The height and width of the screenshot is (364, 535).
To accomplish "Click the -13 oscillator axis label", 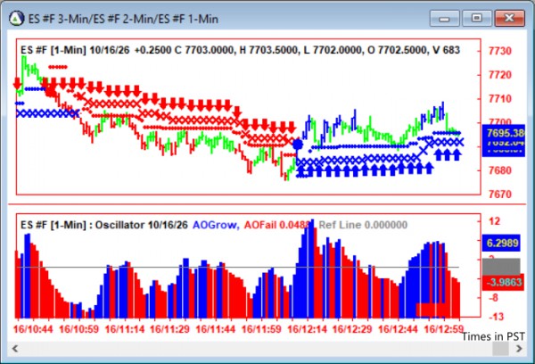I will click(x=496, y=317).
